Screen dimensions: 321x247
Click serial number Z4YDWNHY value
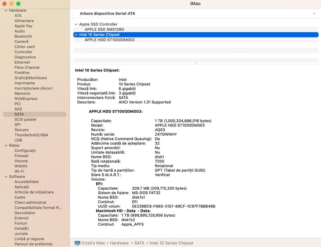[166, 134]
